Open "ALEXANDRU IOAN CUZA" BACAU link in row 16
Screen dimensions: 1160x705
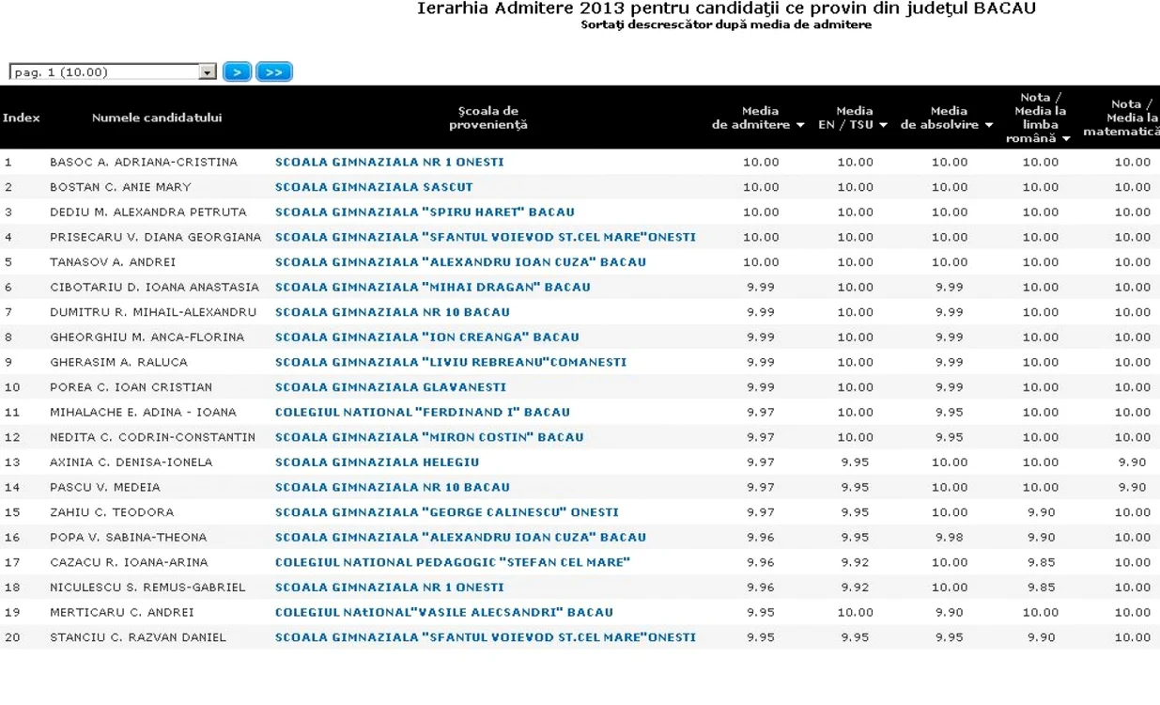(460, 537)
